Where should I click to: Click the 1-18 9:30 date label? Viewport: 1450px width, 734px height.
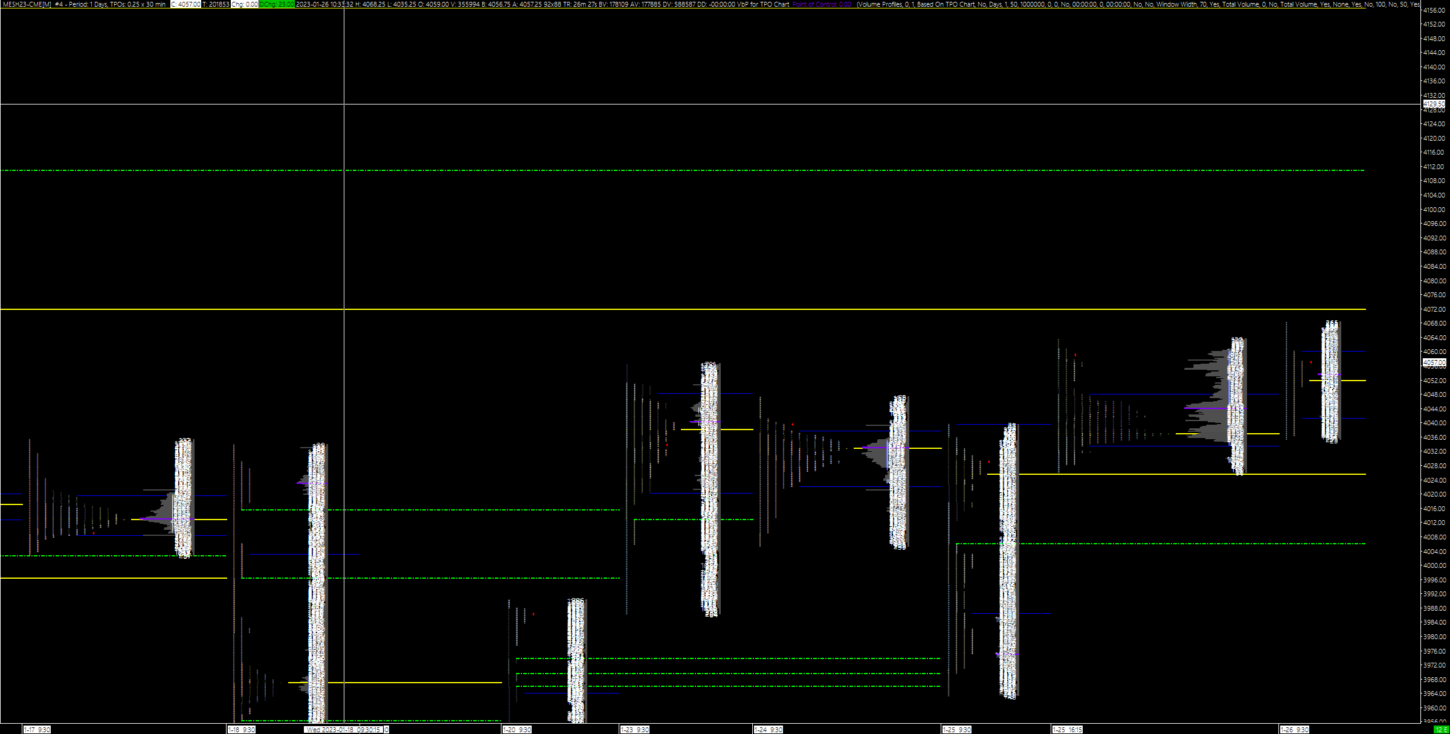[242, 730]
